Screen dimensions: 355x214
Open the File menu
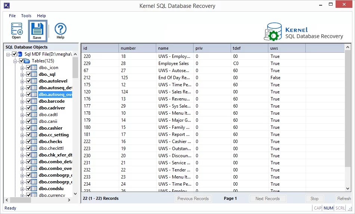tap(12, 16)
